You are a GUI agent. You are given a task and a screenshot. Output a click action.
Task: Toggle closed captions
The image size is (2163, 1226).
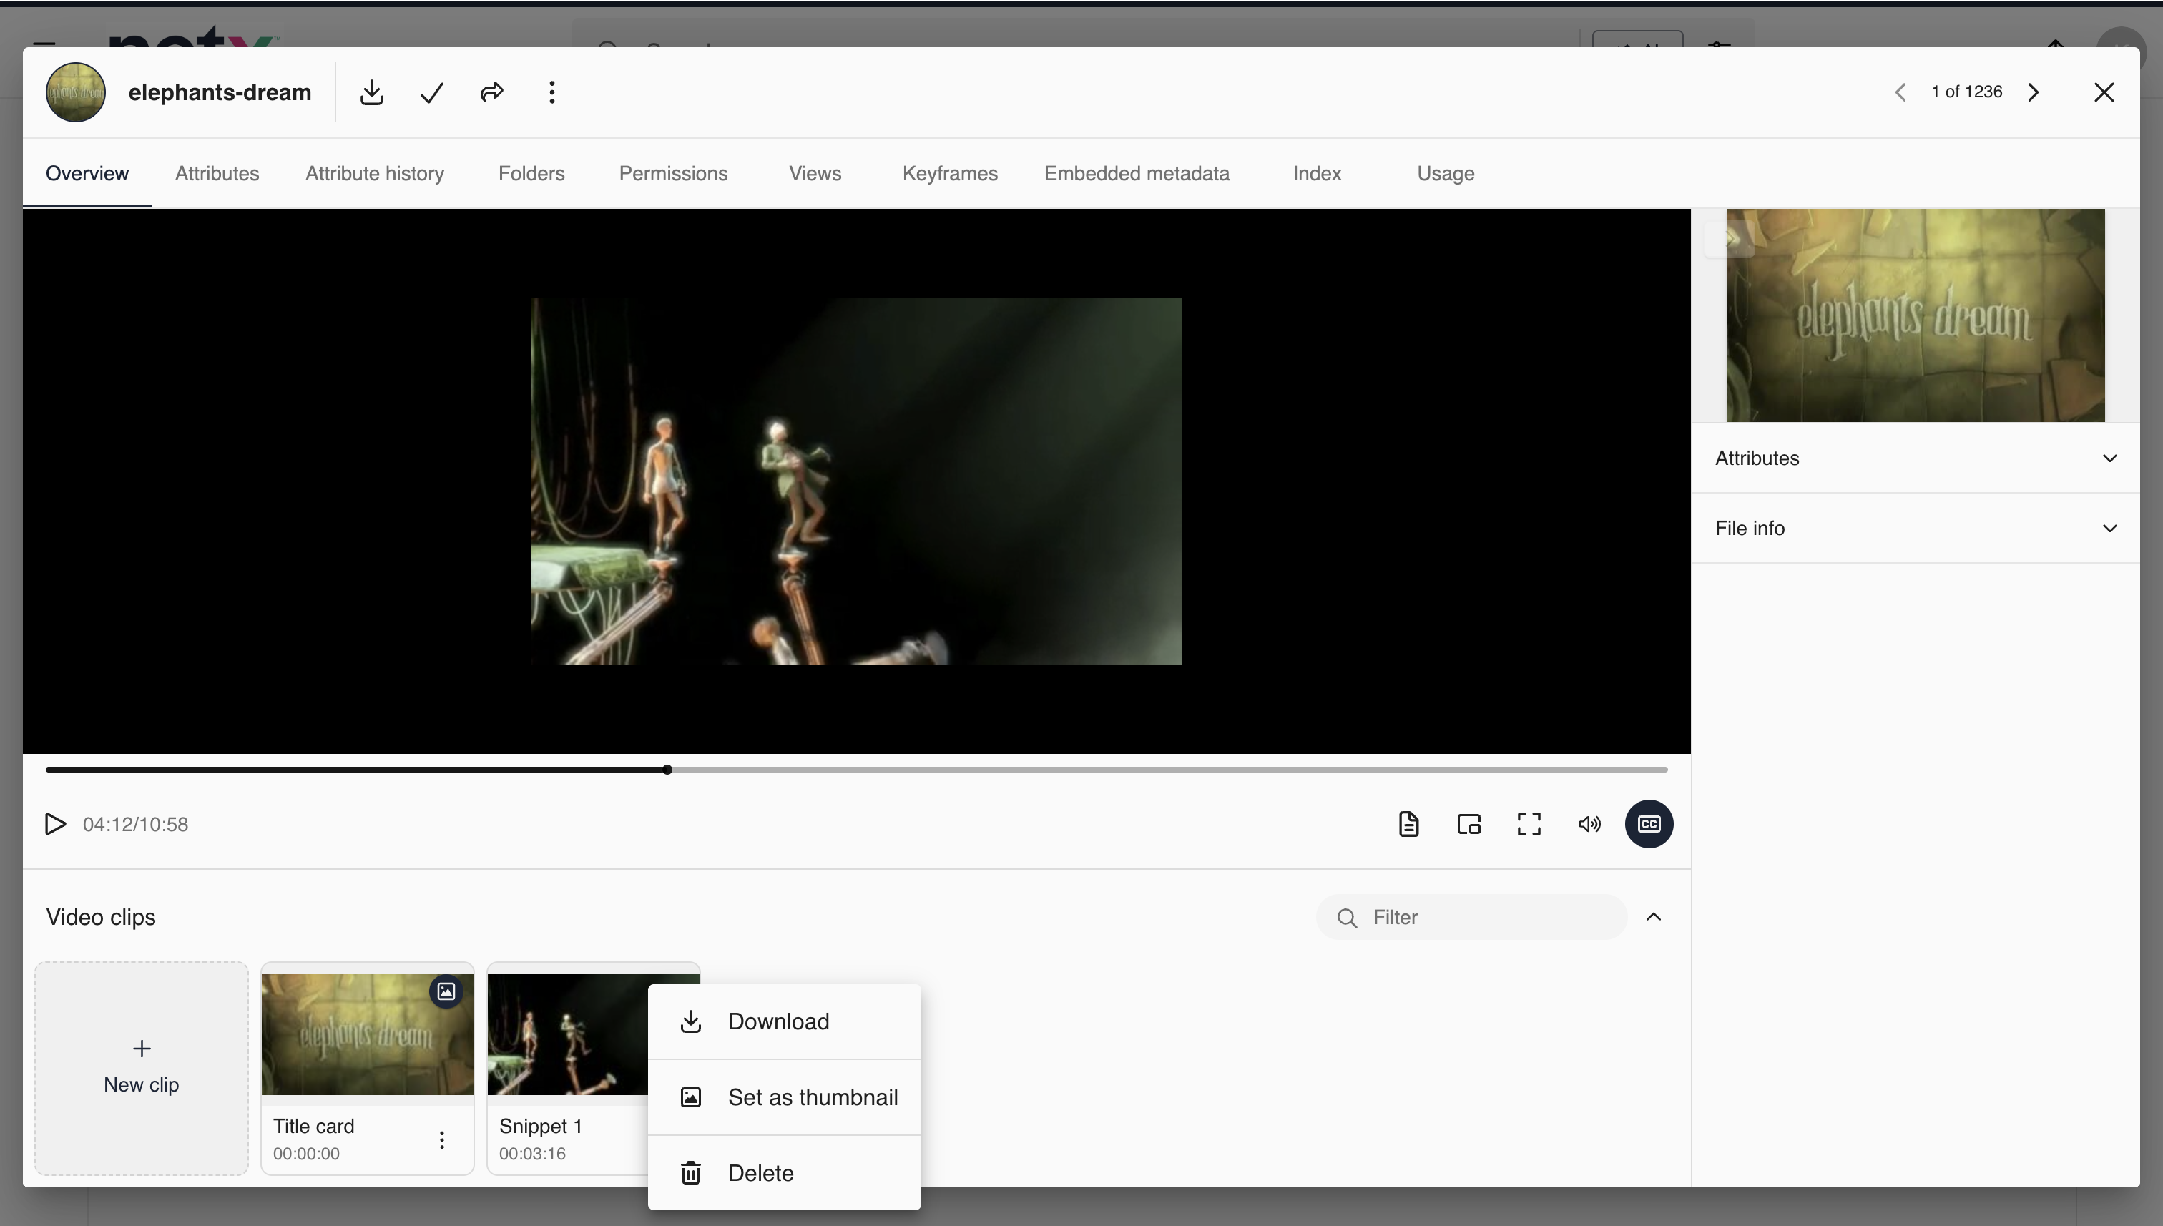tap(1649, 823)
